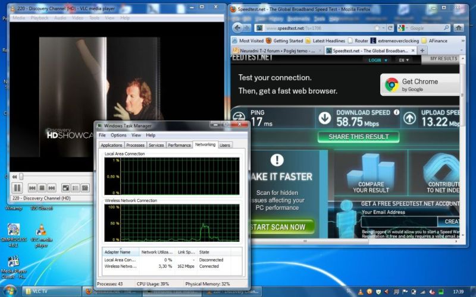
Task: Click VLC stop button
Action: point(42,188)
